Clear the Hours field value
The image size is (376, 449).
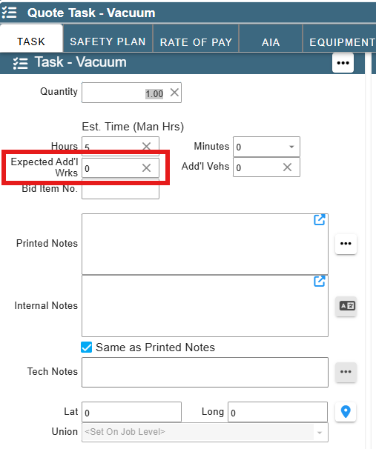coord(146,146)
